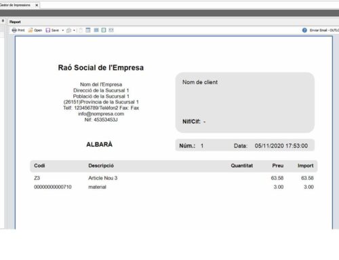Image resolution: width=339 pixels, height=260 pixels.
Task: Click the Nom de client grey box
Action: pyautogui.click(x=245, y=103)
